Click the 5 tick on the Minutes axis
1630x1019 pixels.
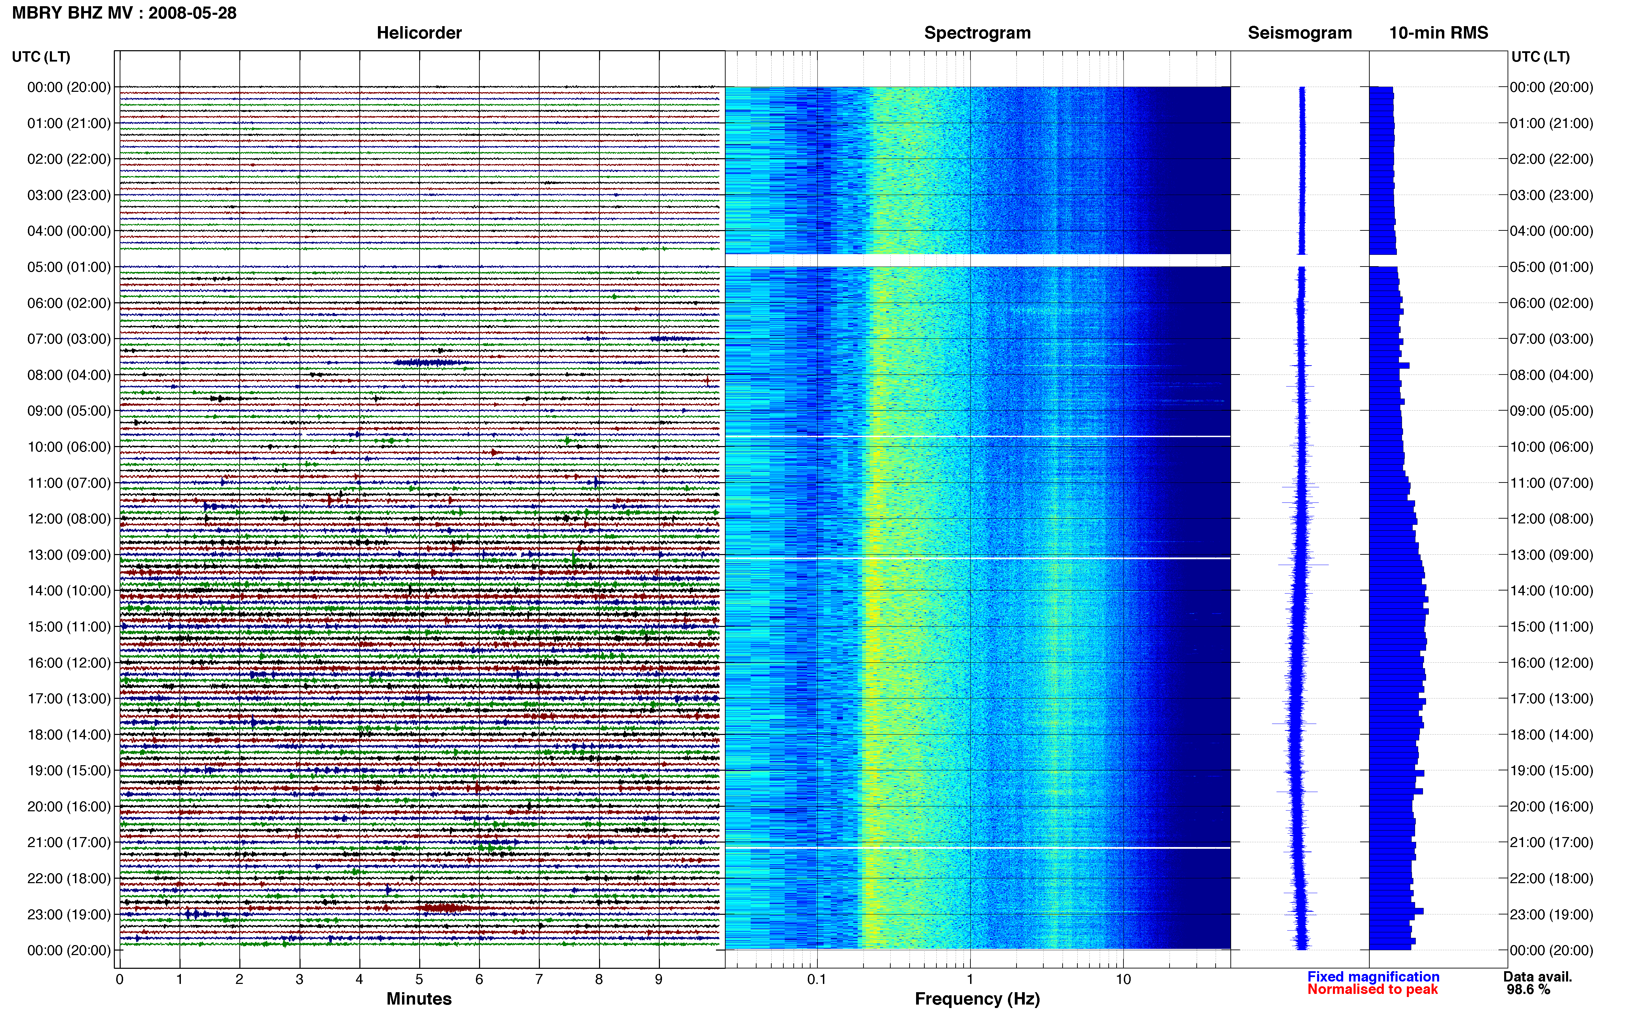419,979
